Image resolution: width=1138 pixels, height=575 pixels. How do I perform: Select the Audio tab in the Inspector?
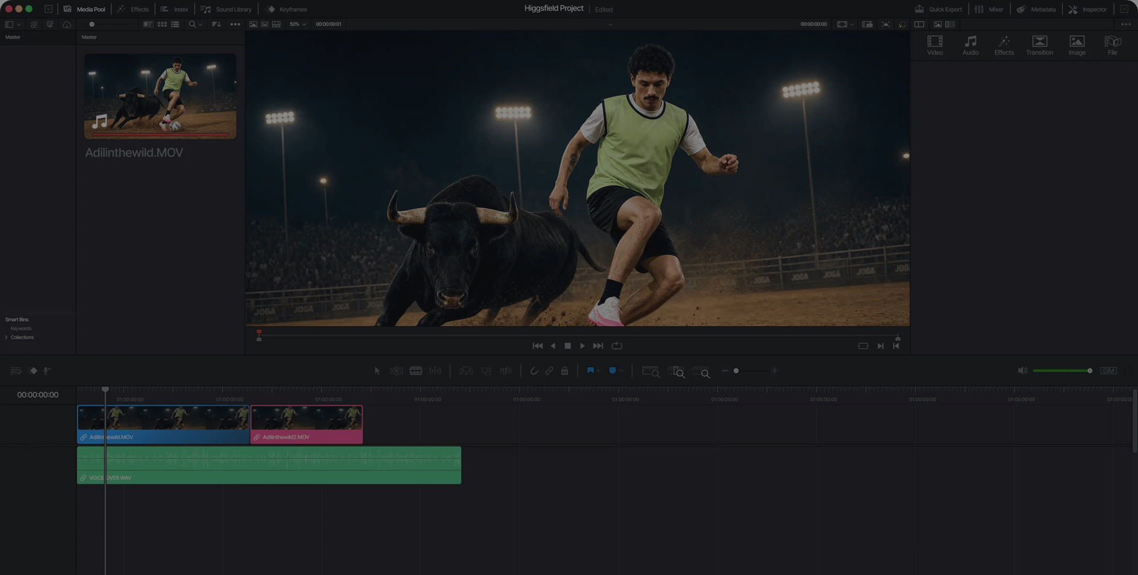click(970, 45)
